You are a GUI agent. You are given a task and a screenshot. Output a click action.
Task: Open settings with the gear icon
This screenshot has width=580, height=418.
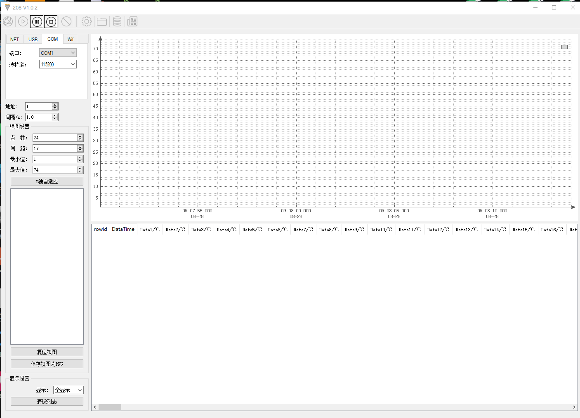87,21
